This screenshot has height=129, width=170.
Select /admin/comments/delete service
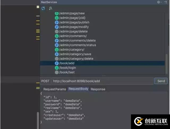pyautogui.click(x=77, y=41)
